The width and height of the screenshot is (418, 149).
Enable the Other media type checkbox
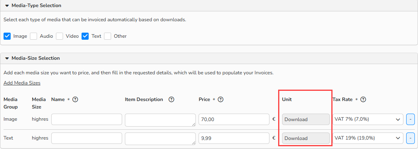click(x=108, y=36)
